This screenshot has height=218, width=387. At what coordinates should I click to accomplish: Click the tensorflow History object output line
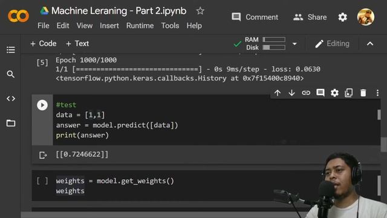[x=180, y=78]
